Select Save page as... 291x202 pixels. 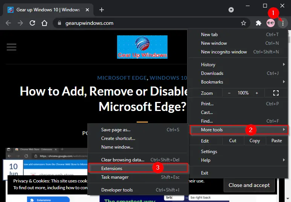click(x=138, y=130)
